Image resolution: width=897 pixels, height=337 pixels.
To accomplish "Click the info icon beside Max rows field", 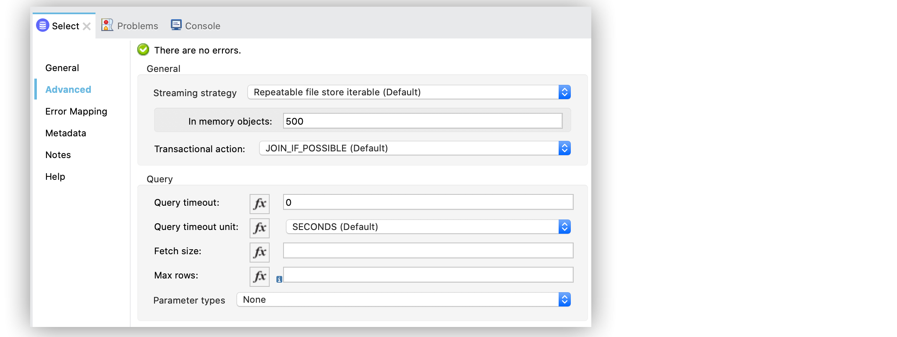I will pyautogui.click(x=279, y=279).
